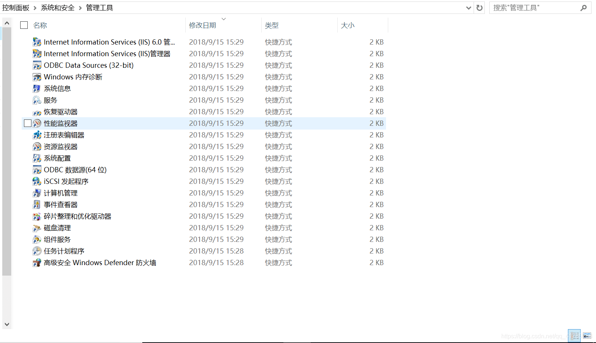
Task: Select the 注册表编辑器 file name
Action: tap(64, 135)
